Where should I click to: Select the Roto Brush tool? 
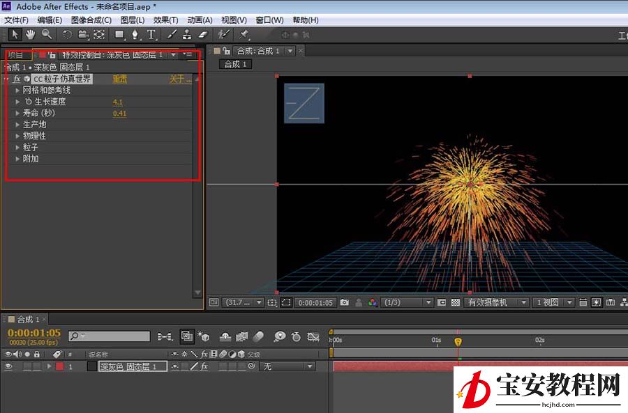click(224, 35)
